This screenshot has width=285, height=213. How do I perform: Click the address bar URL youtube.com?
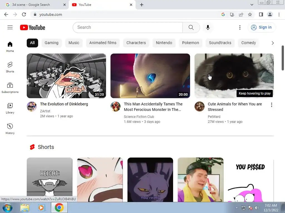point(51,14)
